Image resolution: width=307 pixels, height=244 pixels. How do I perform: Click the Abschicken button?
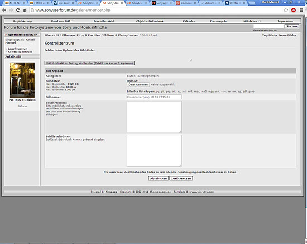pos(159,179)
